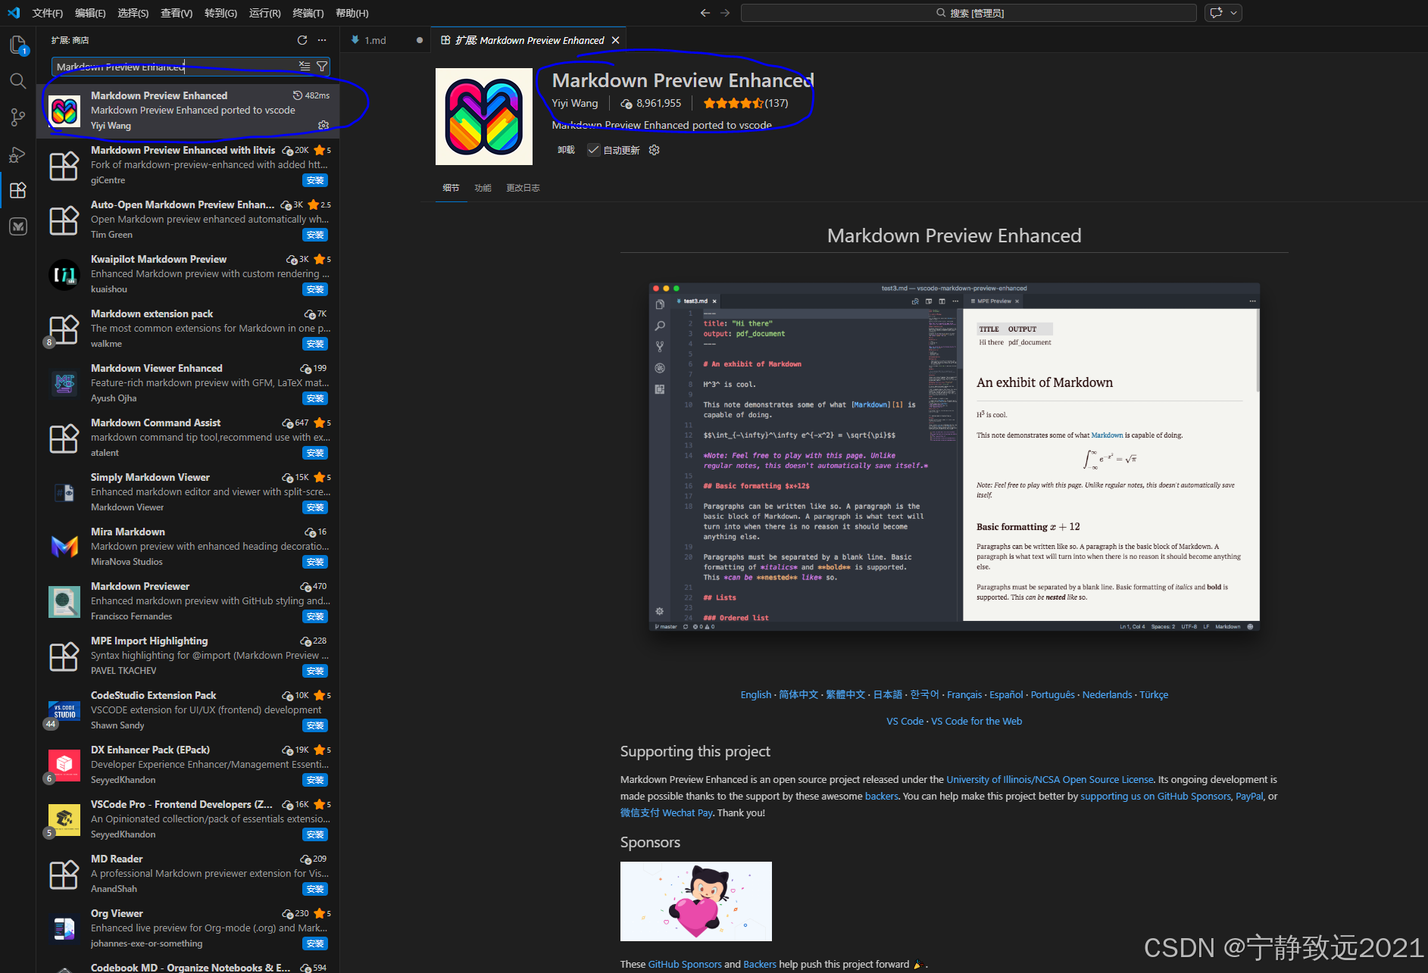Open the Copilot chat icon in title bar
Viewport: 1428px width, 973px height.
point(1216,13)
